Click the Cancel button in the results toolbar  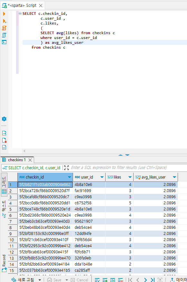pyautogui.click(x=79, y=280)
